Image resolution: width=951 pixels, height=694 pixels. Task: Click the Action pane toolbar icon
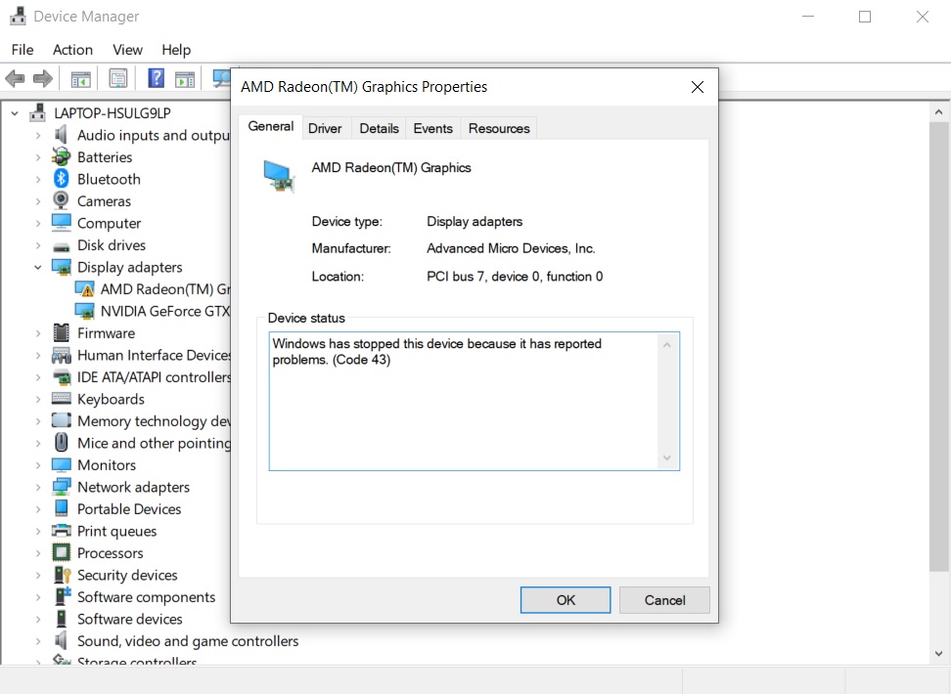coord(184,79)
